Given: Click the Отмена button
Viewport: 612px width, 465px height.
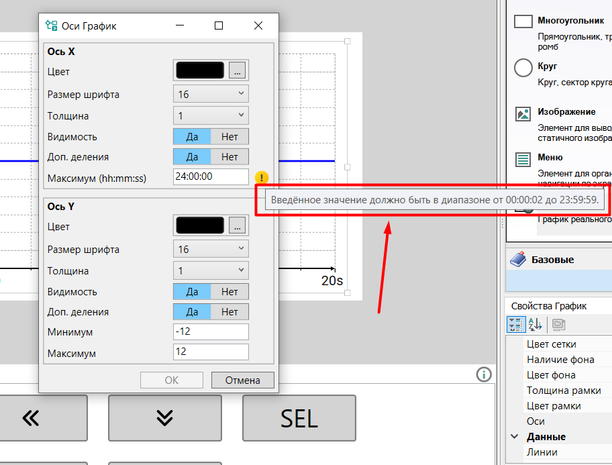Looking at the screenshot, I should tap(243, 380).
